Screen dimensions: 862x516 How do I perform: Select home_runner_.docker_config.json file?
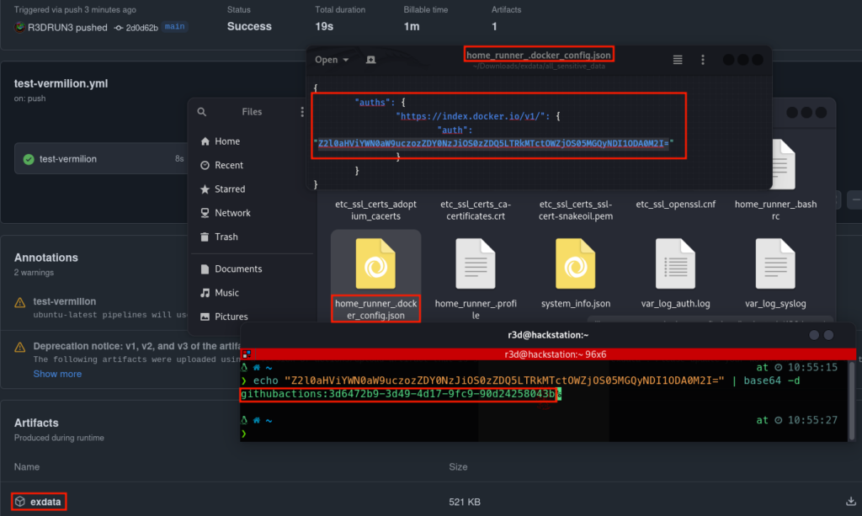[375, 278]
